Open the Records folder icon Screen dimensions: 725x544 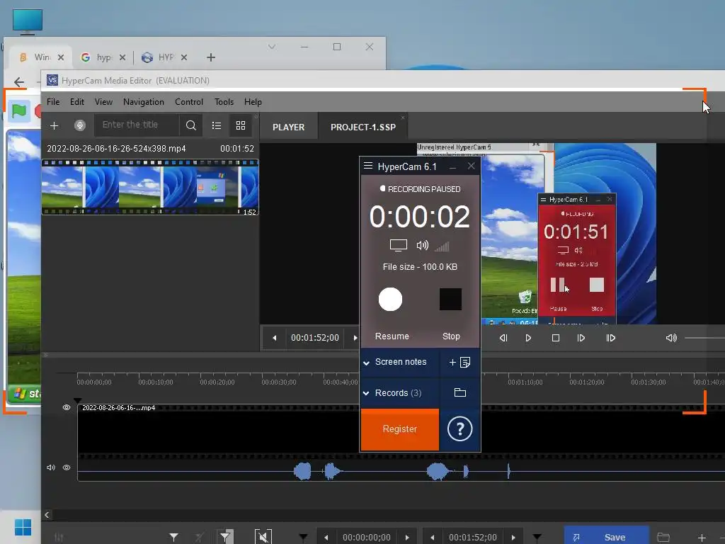(x=460, y=392)
